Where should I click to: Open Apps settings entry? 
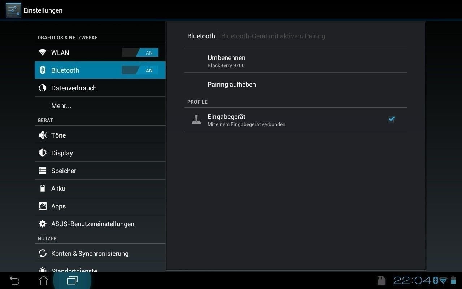[x=100, y=206]
